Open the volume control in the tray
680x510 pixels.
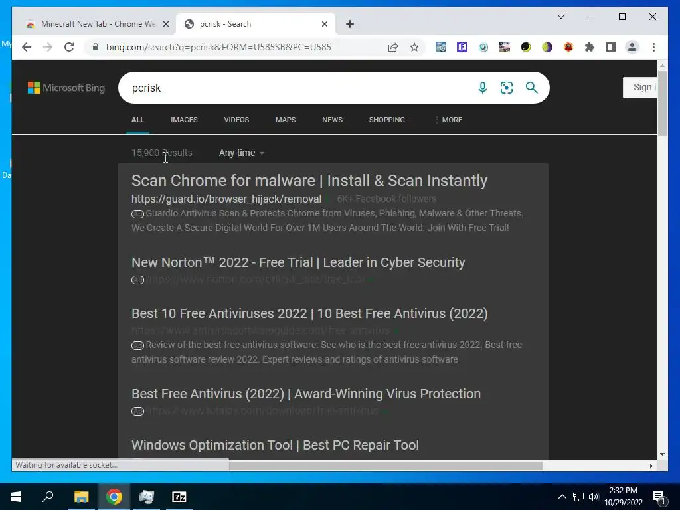coord(594,497)
